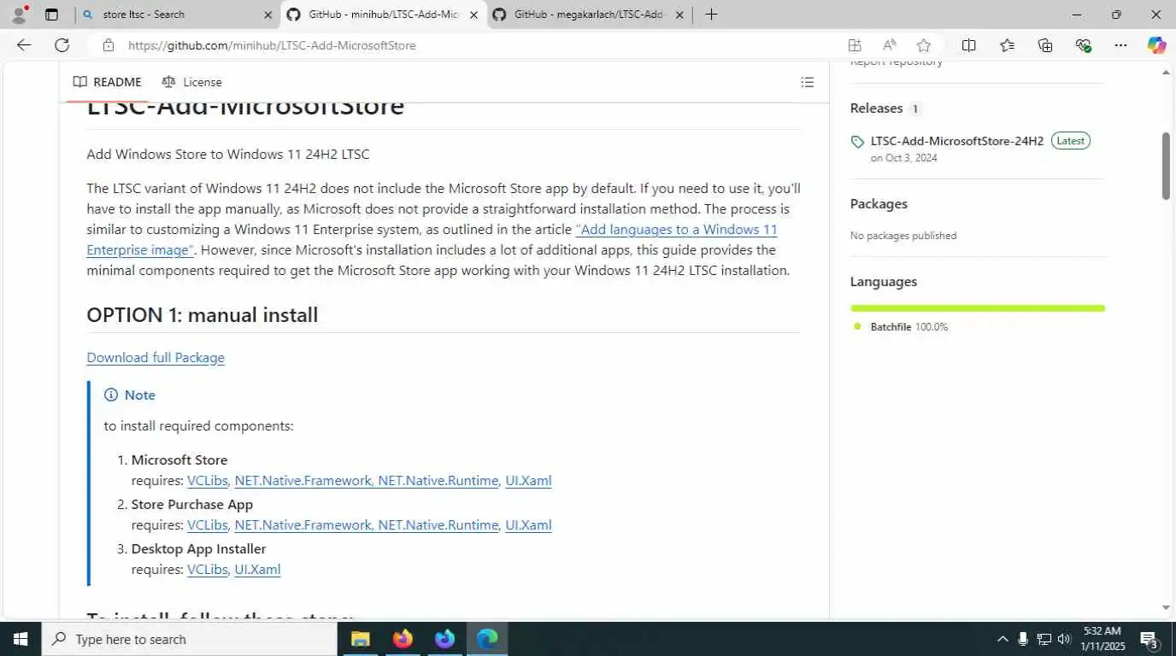1176x656 pixels.
Task: Open Firefox from the taskbar
Action: [403, 639]
